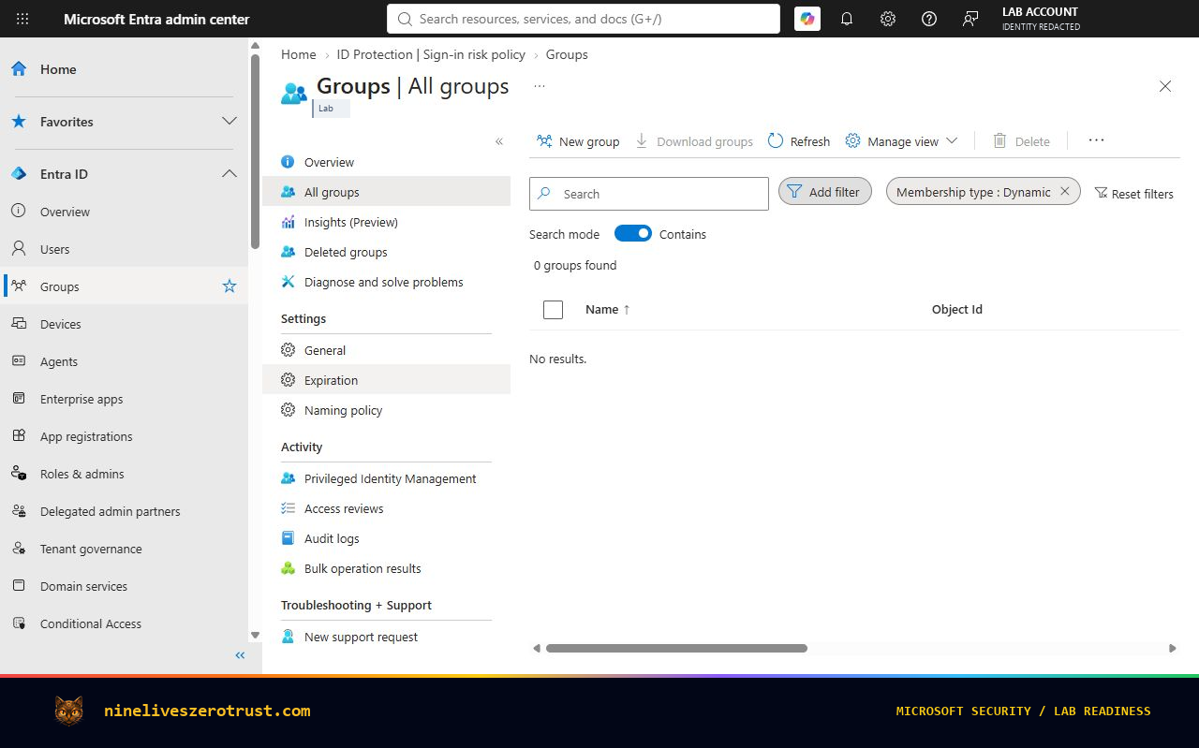Open the notifications bell

tap(847, 19)
